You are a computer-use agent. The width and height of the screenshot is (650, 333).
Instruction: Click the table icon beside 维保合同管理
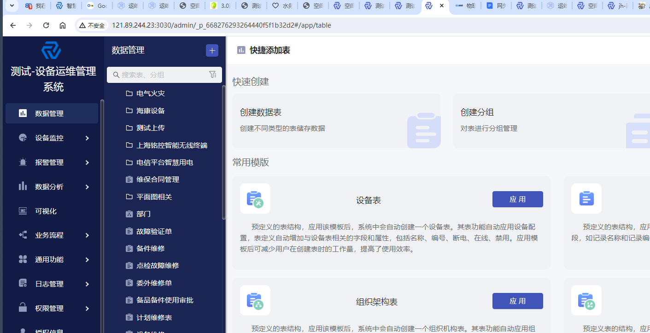click(x=129, y=180)
